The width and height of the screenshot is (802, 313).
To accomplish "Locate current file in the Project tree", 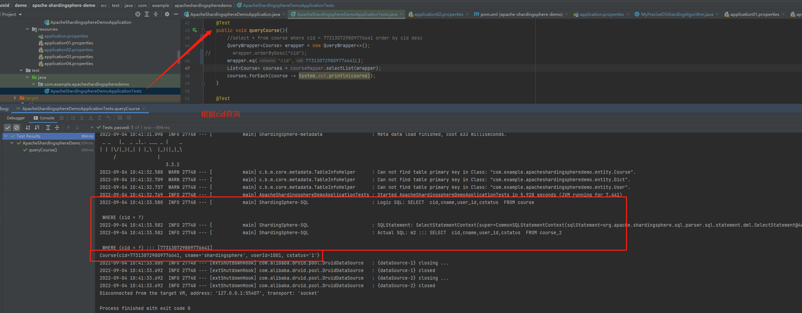I will pyautogui.click(x=138, y=14).
